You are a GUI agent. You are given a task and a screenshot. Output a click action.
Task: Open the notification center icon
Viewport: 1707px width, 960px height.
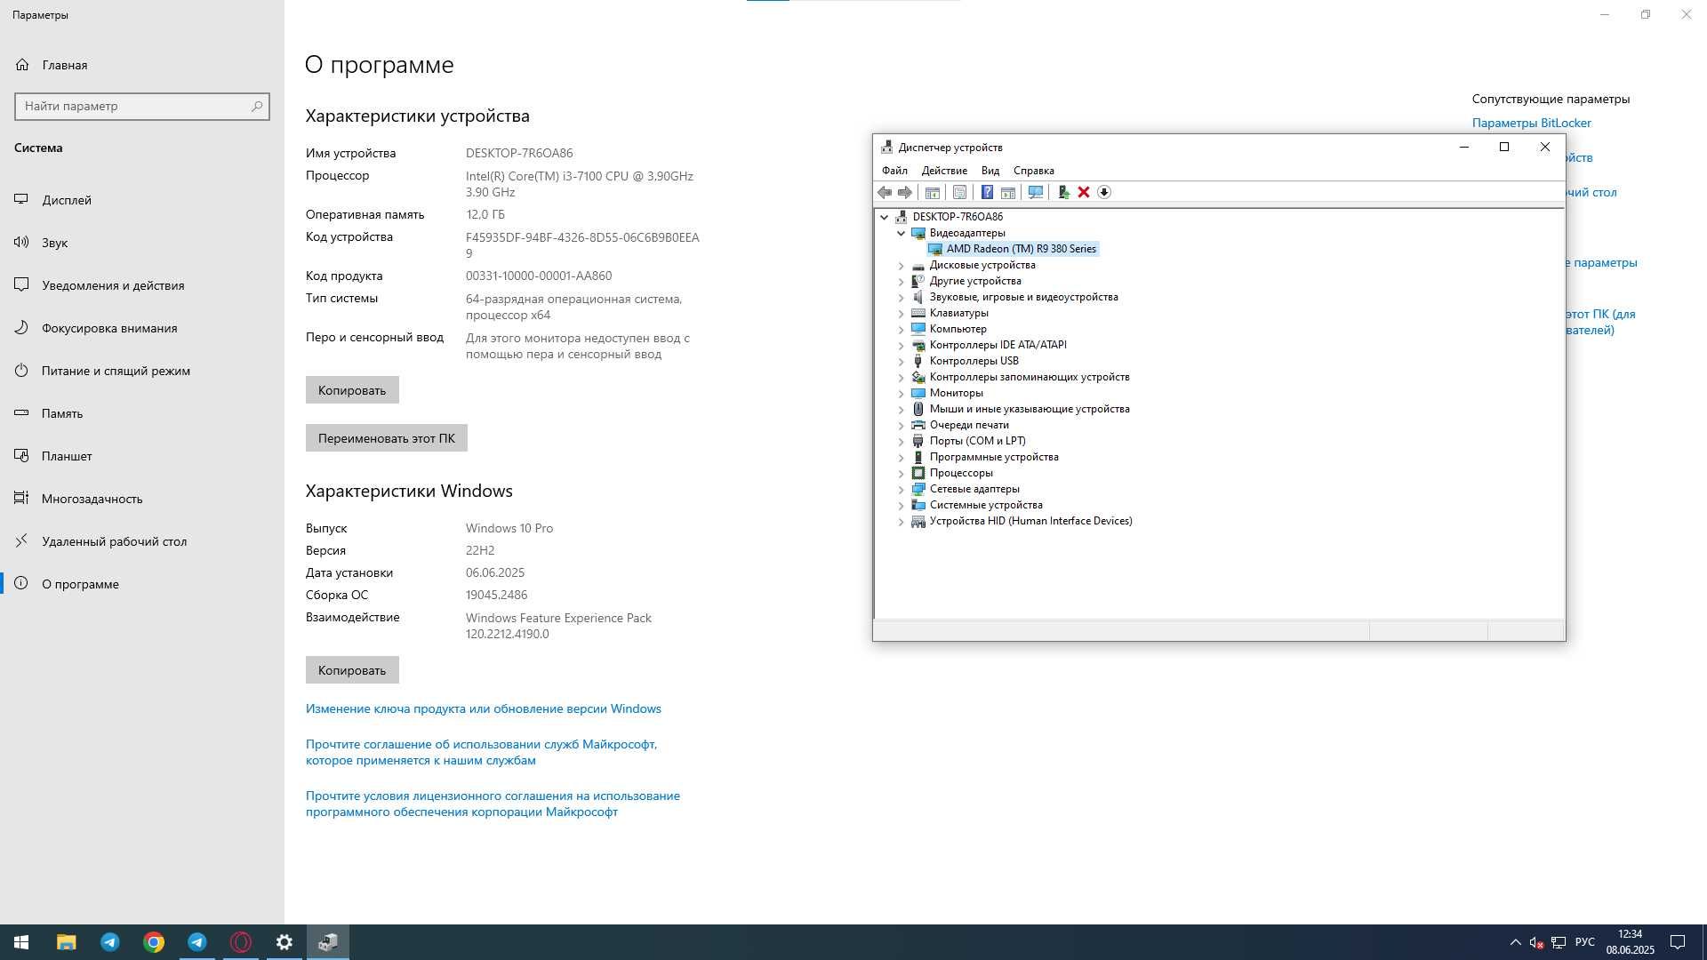[1678, 942]
